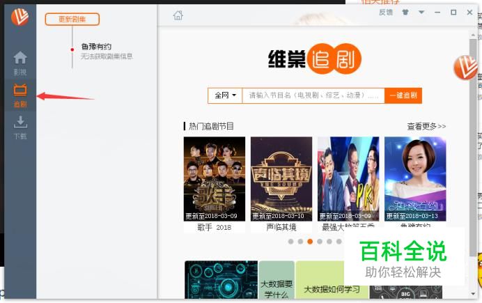Click the 更新剧集 button
This screenshot has width=482, height=303.
pyautogui.click(x=72, y=19)
